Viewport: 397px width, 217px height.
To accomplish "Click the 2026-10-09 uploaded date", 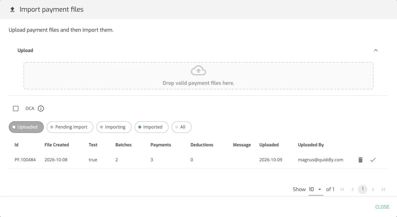I will coord(271,160).
